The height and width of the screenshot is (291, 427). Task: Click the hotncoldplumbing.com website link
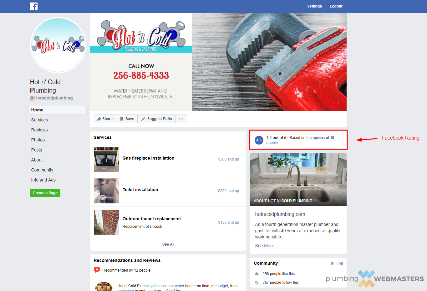[x=280, y=214]
